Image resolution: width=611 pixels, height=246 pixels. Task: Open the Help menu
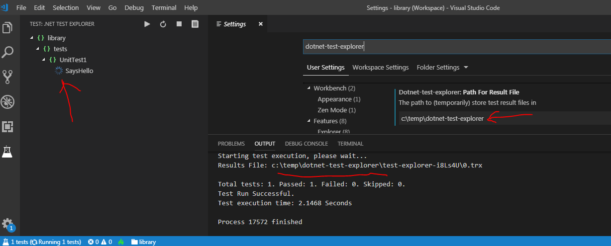coord(191,8)
